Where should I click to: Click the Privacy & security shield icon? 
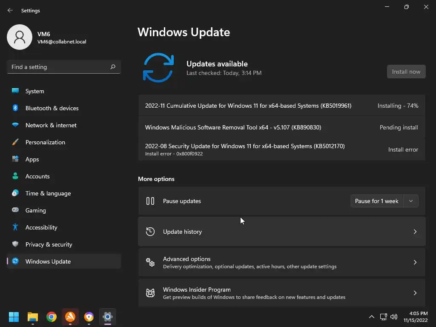pyautogui.click(x=15, y=244)
